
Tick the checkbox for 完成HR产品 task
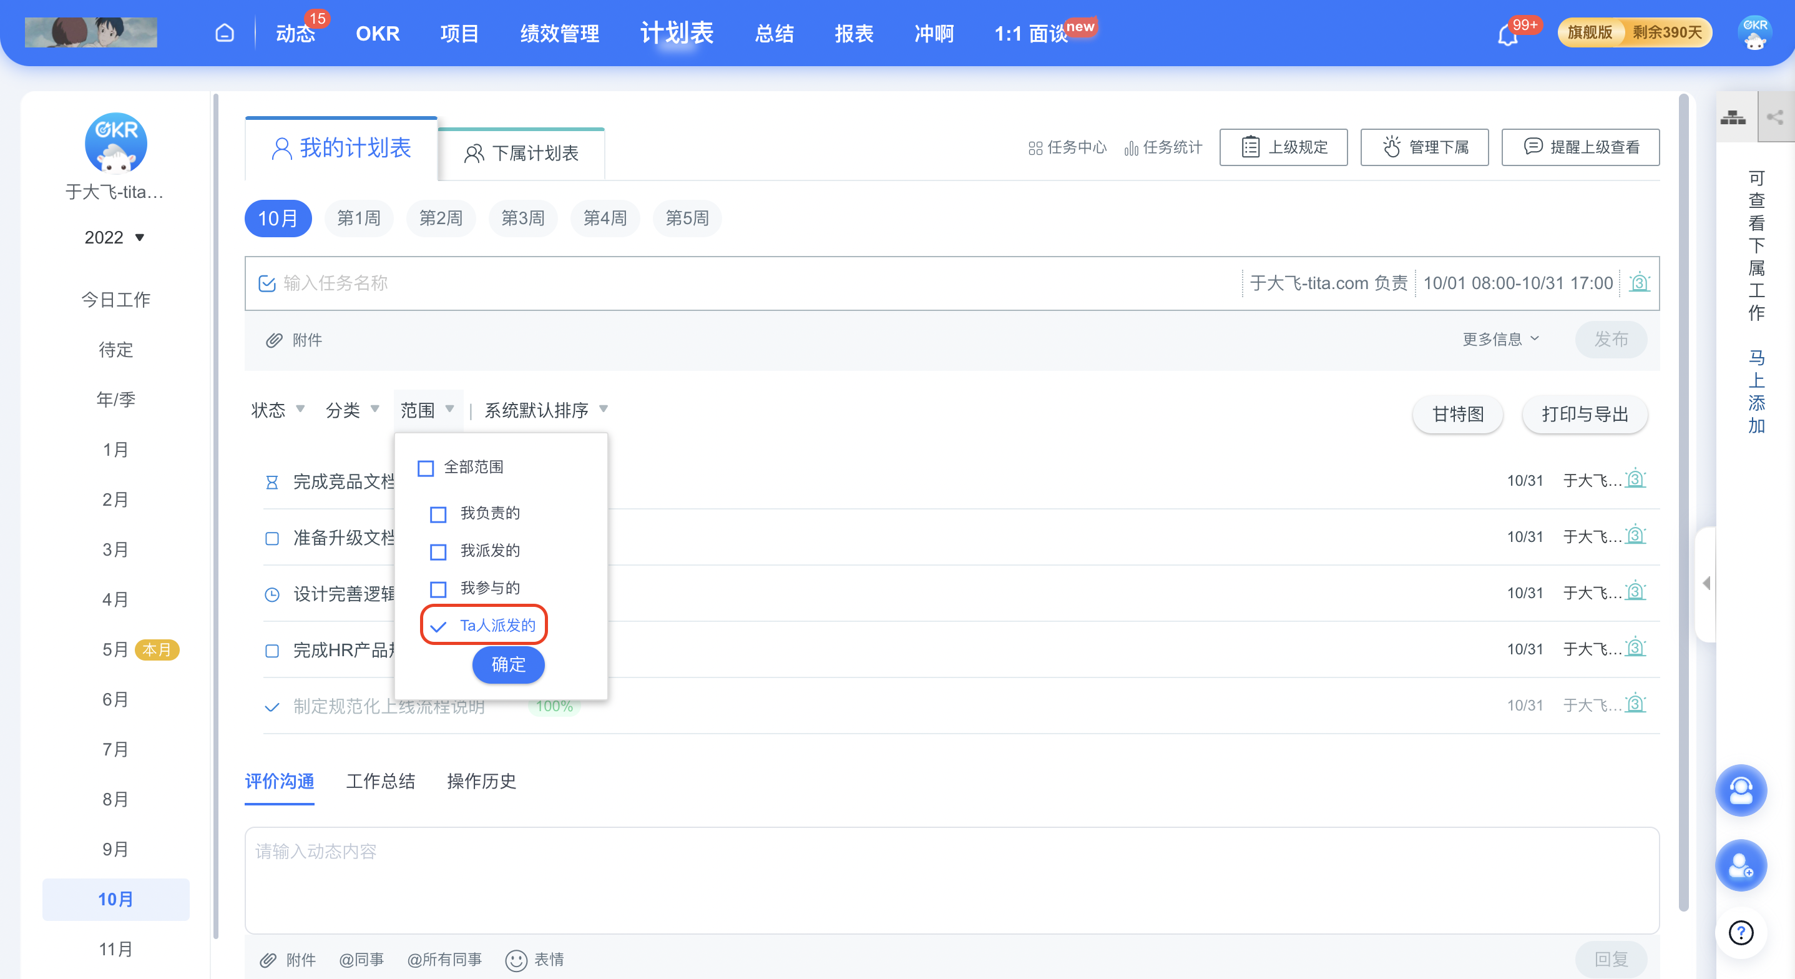click(x=271, y=651)
